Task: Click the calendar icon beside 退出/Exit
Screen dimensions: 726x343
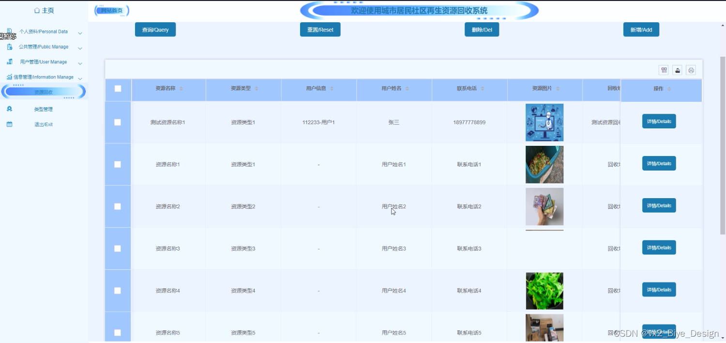Action: click(9, 124)
